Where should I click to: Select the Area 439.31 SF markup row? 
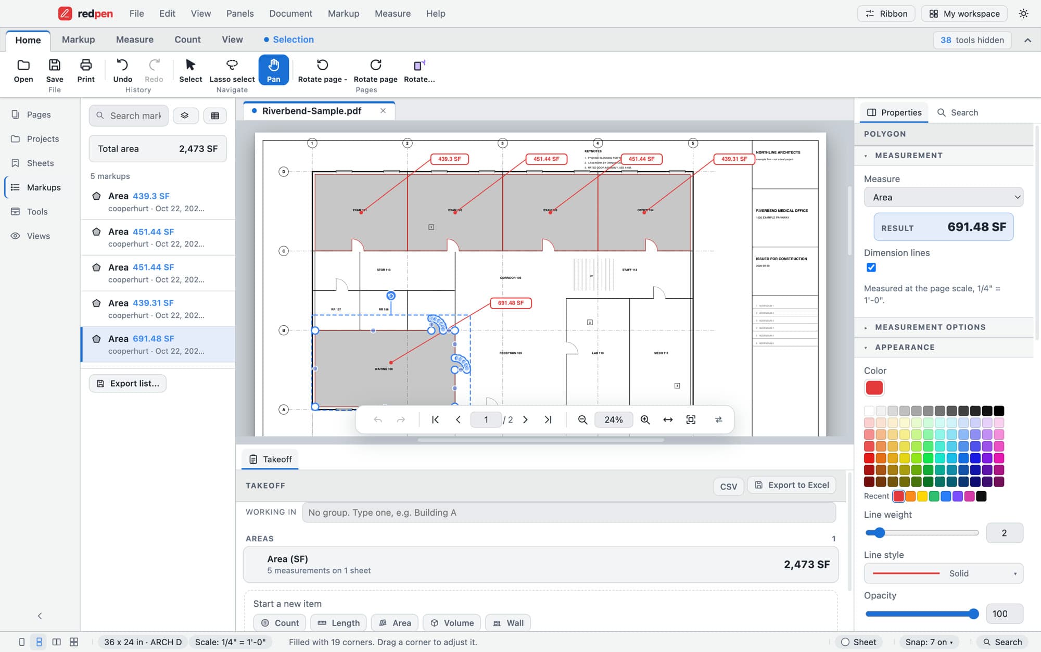pos(158,309)
